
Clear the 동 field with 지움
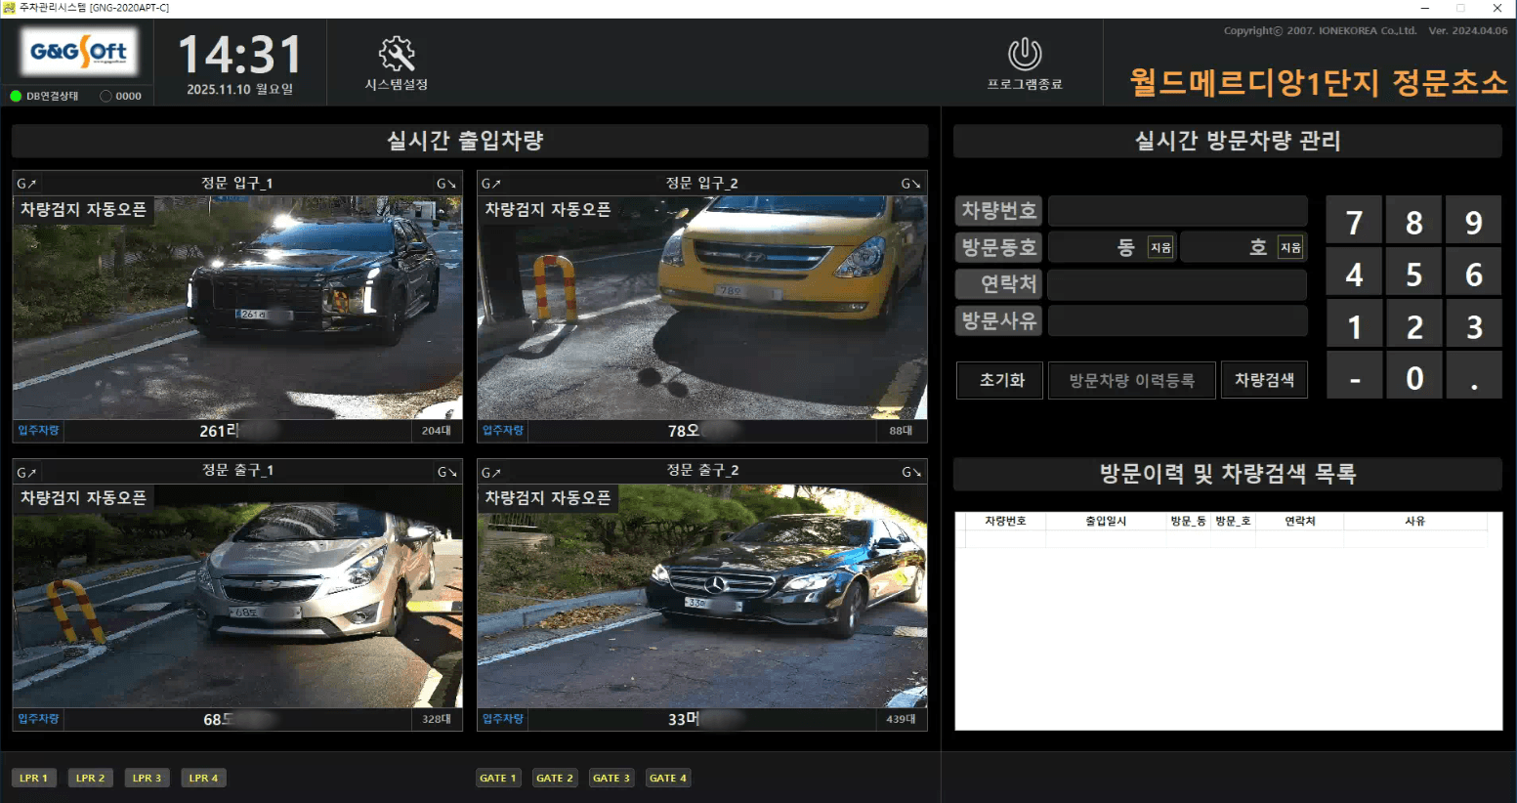[1160, 248]
